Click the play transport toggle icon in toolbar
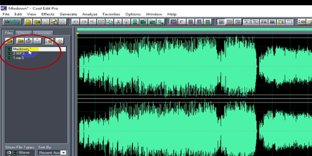This screenshot has width=312, height=156. (x=246, y=21)
